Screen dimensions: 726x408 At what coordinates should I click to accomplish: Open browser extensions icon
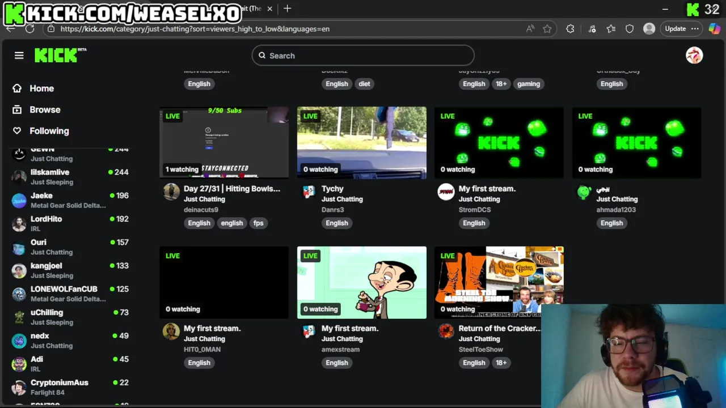coord(570,29)
